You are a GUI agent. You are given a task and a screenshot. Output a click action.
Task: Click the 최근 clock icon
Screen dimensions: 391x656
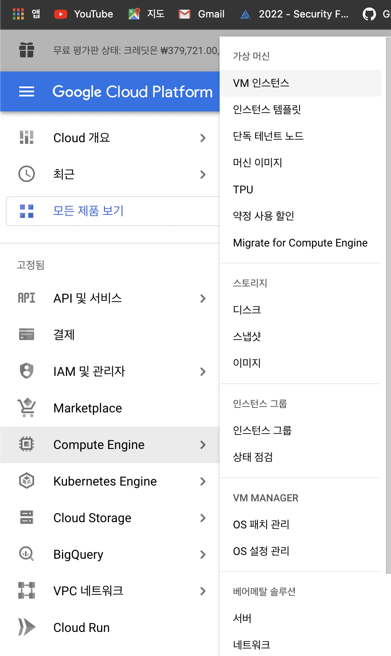coord(27,174)
